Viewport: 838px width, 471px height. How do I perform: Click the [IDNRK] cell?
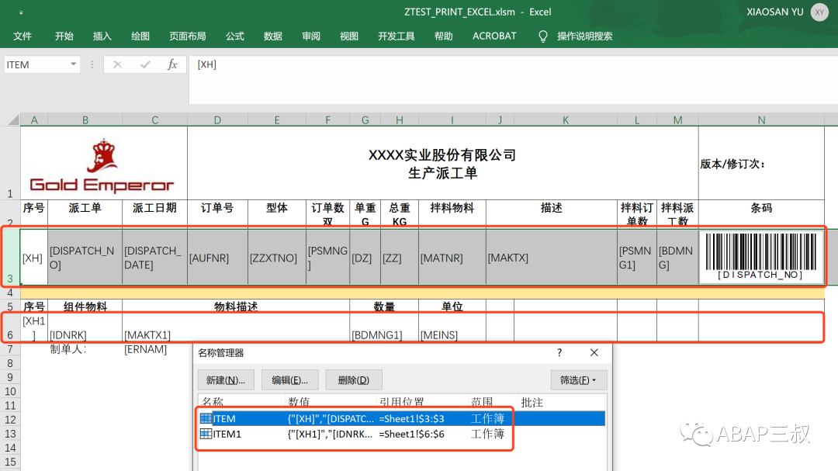tap(85, 327)
